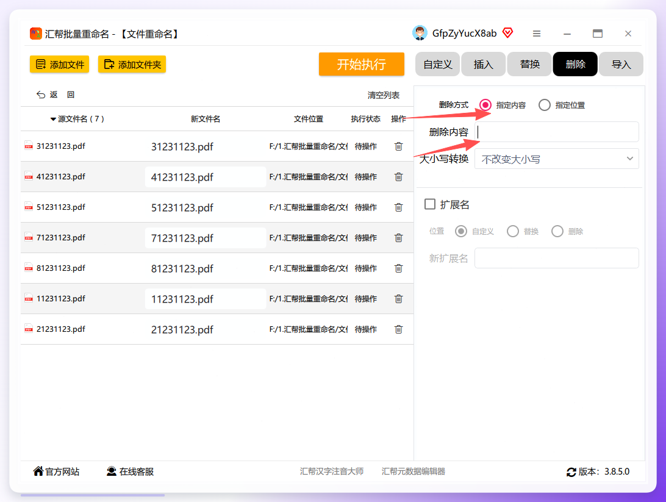Edit new file name 11231123.pdf field
The image size is (666, 502).
click(x=206, y=299)
